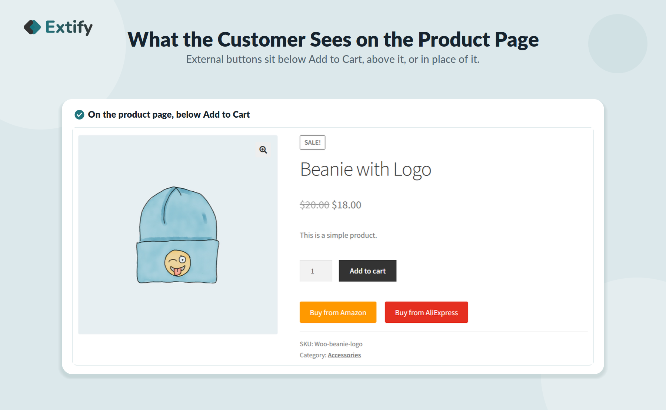Focus the quantity input field
The height and width of the screenshot is (410, 666).
tap(316, 271)
